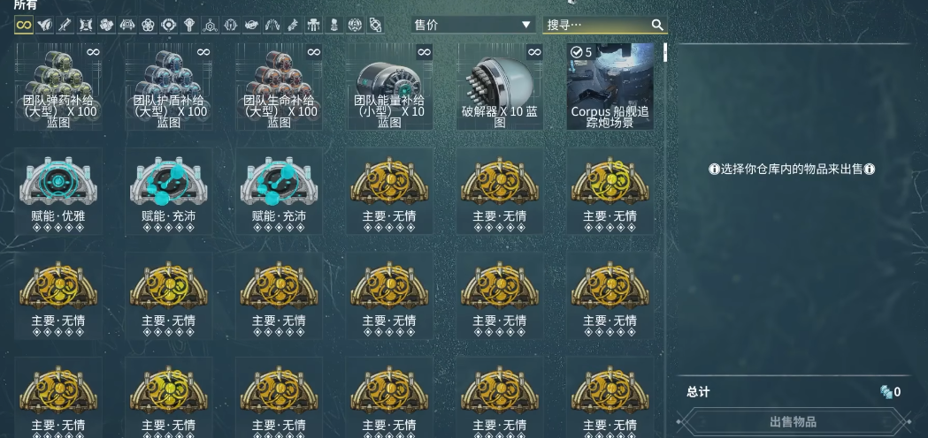Click the 总计 total label
928x438 pixels.
coord(698,392)
